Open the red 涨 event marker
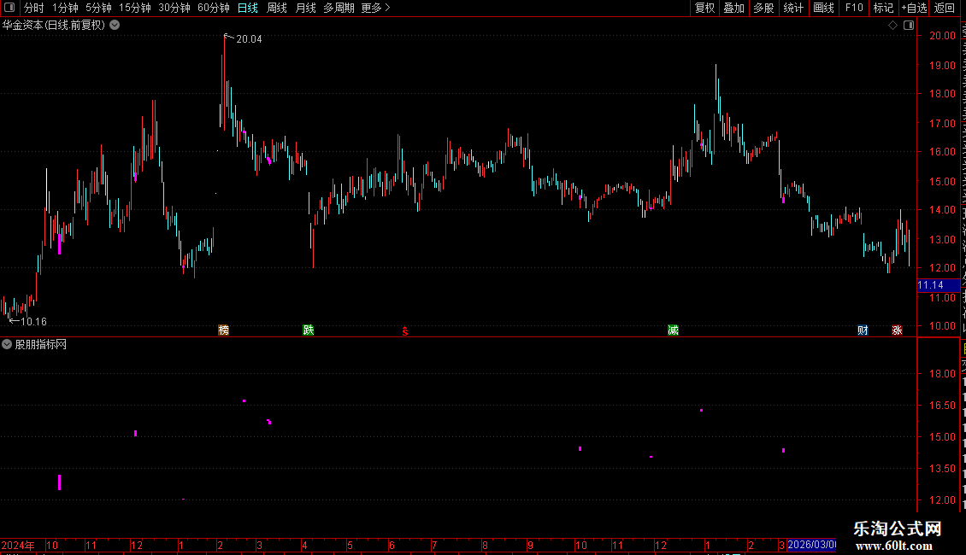The image size is (966, 555). click(x=897, y=330)
